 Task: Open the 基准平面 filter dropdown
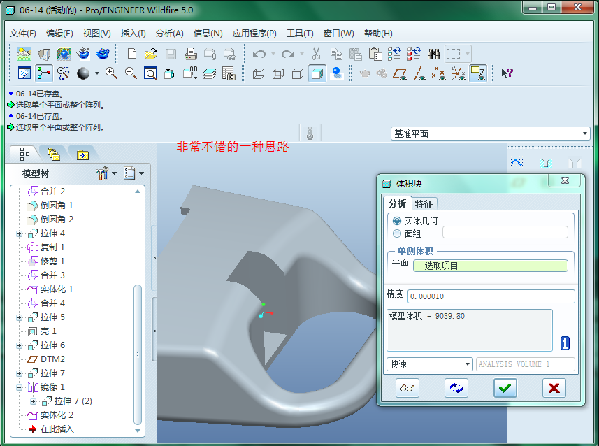click(x=490, y=134)
